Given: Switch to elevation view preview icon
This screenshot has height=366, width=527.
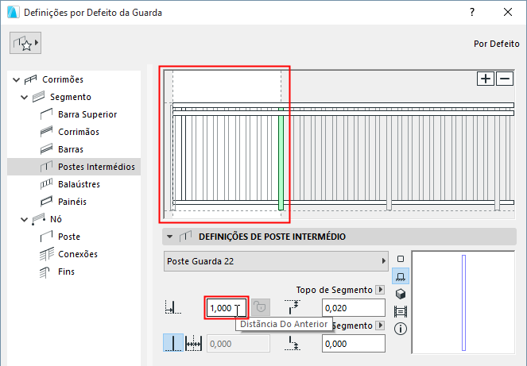Looking at the screenshot, I should [401, 276].
